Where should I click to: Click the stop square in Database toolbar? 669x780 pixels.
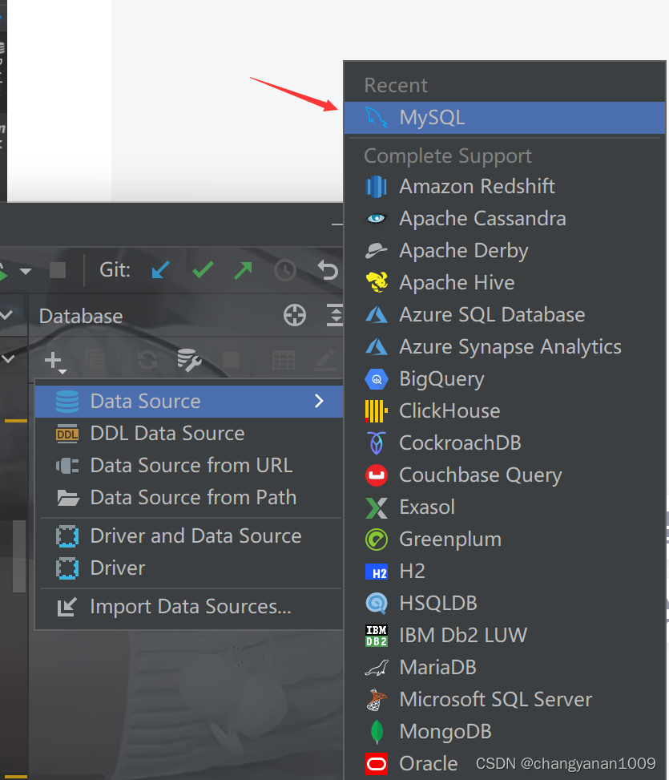[x=230, y=360]
